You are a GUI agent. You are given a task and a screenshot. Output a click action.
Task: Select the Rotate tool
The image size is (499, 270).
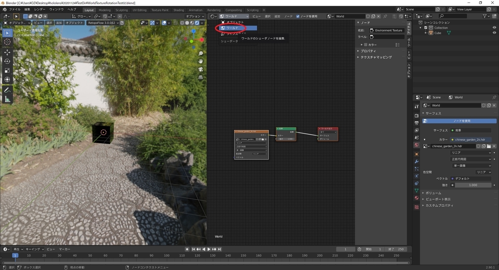point(7,61)
